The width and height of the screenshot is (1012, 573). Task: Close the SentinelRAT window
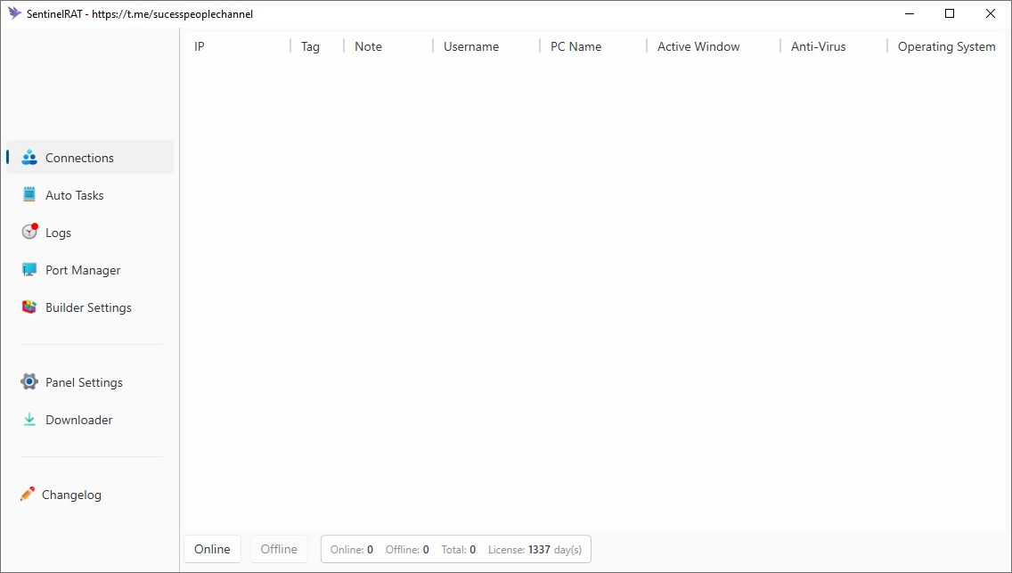pos(990,13)
